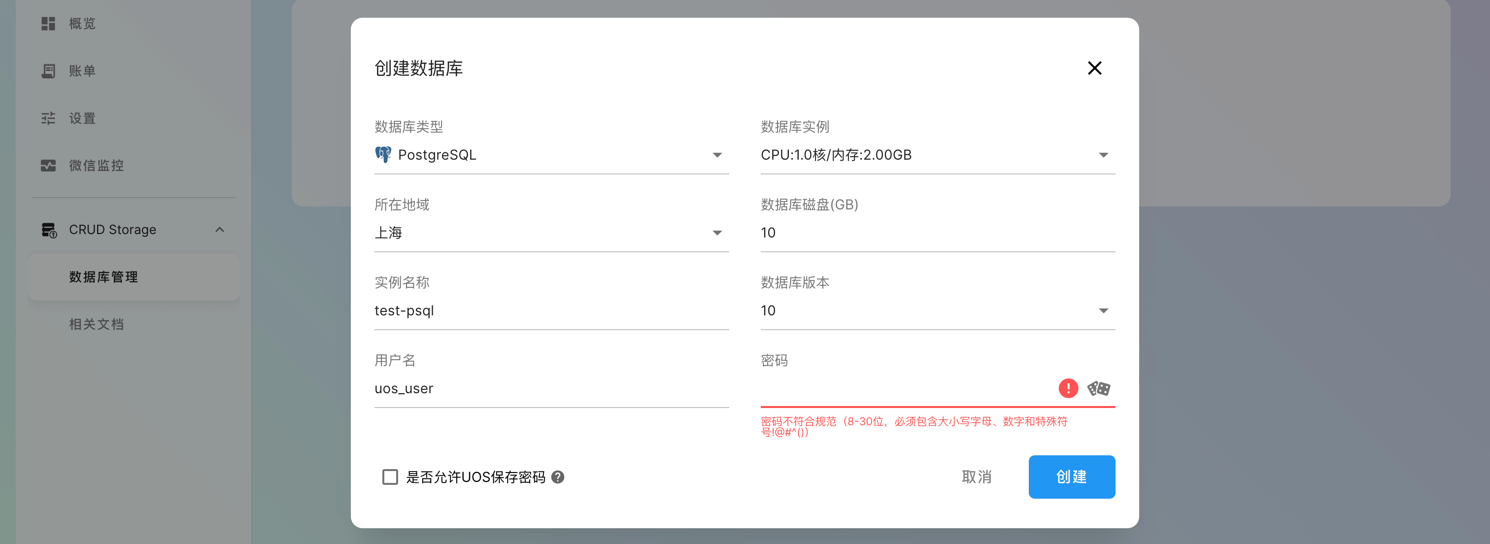The height and width of the screenshot is (544, 1490).
Task: Click the red error icon in the password field
Action: point(1068,388)
